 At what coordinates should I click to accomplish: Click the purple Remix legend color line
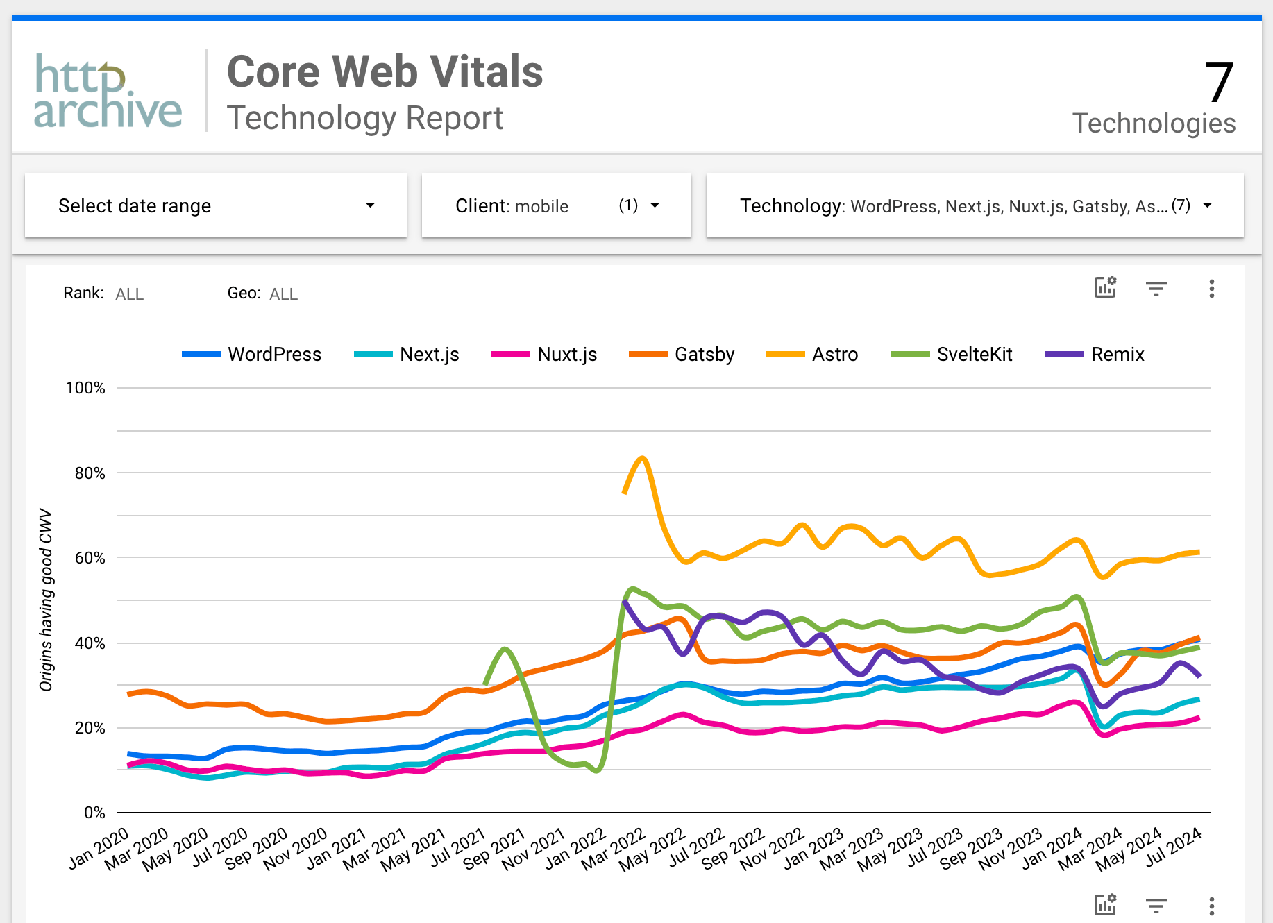1064,354
